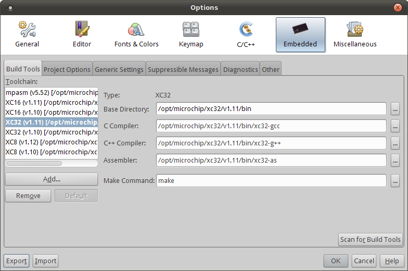Select XC8 (v1.12) toolchain
This screenshot has width=408, height=271.
[52, 142]
